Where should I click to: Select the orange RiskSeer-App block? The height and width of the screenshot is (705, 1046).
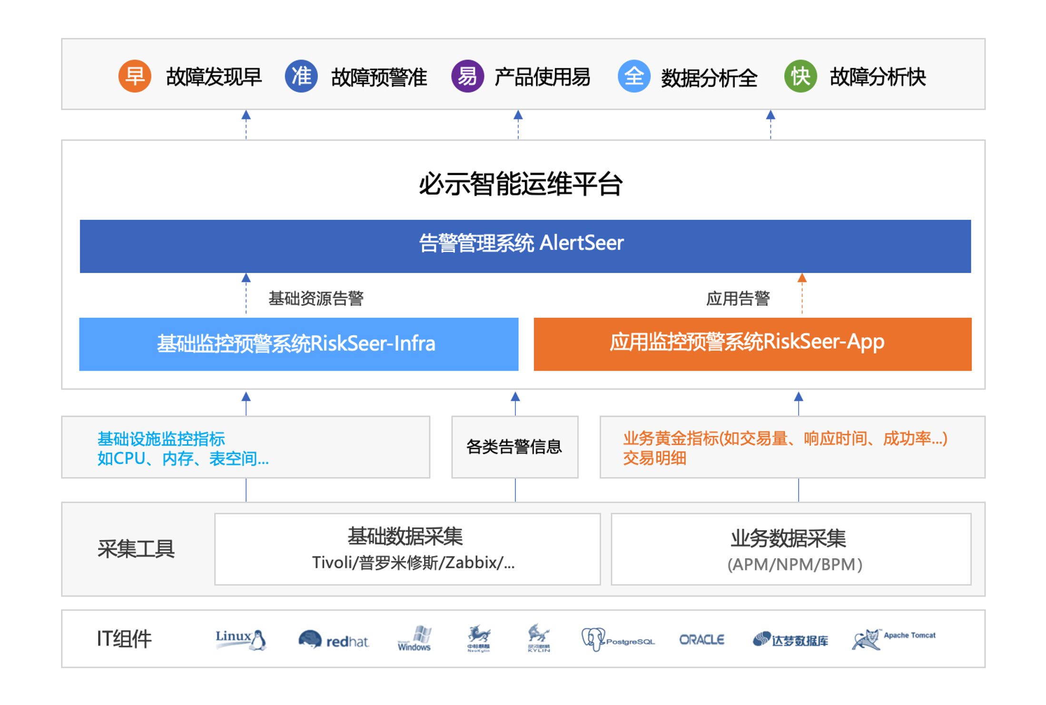tap(752, 344)
